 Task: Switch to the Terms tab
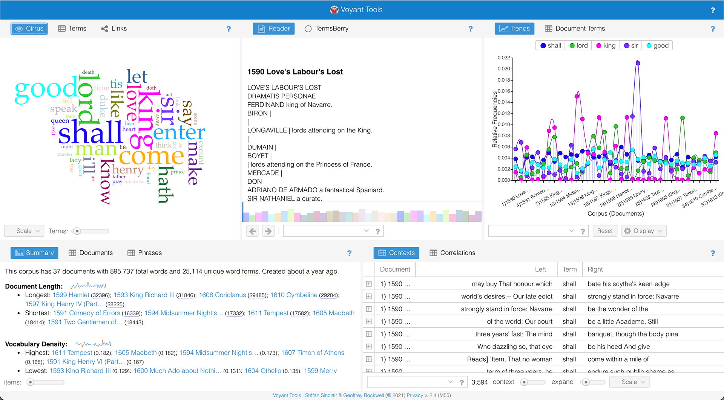72,29
